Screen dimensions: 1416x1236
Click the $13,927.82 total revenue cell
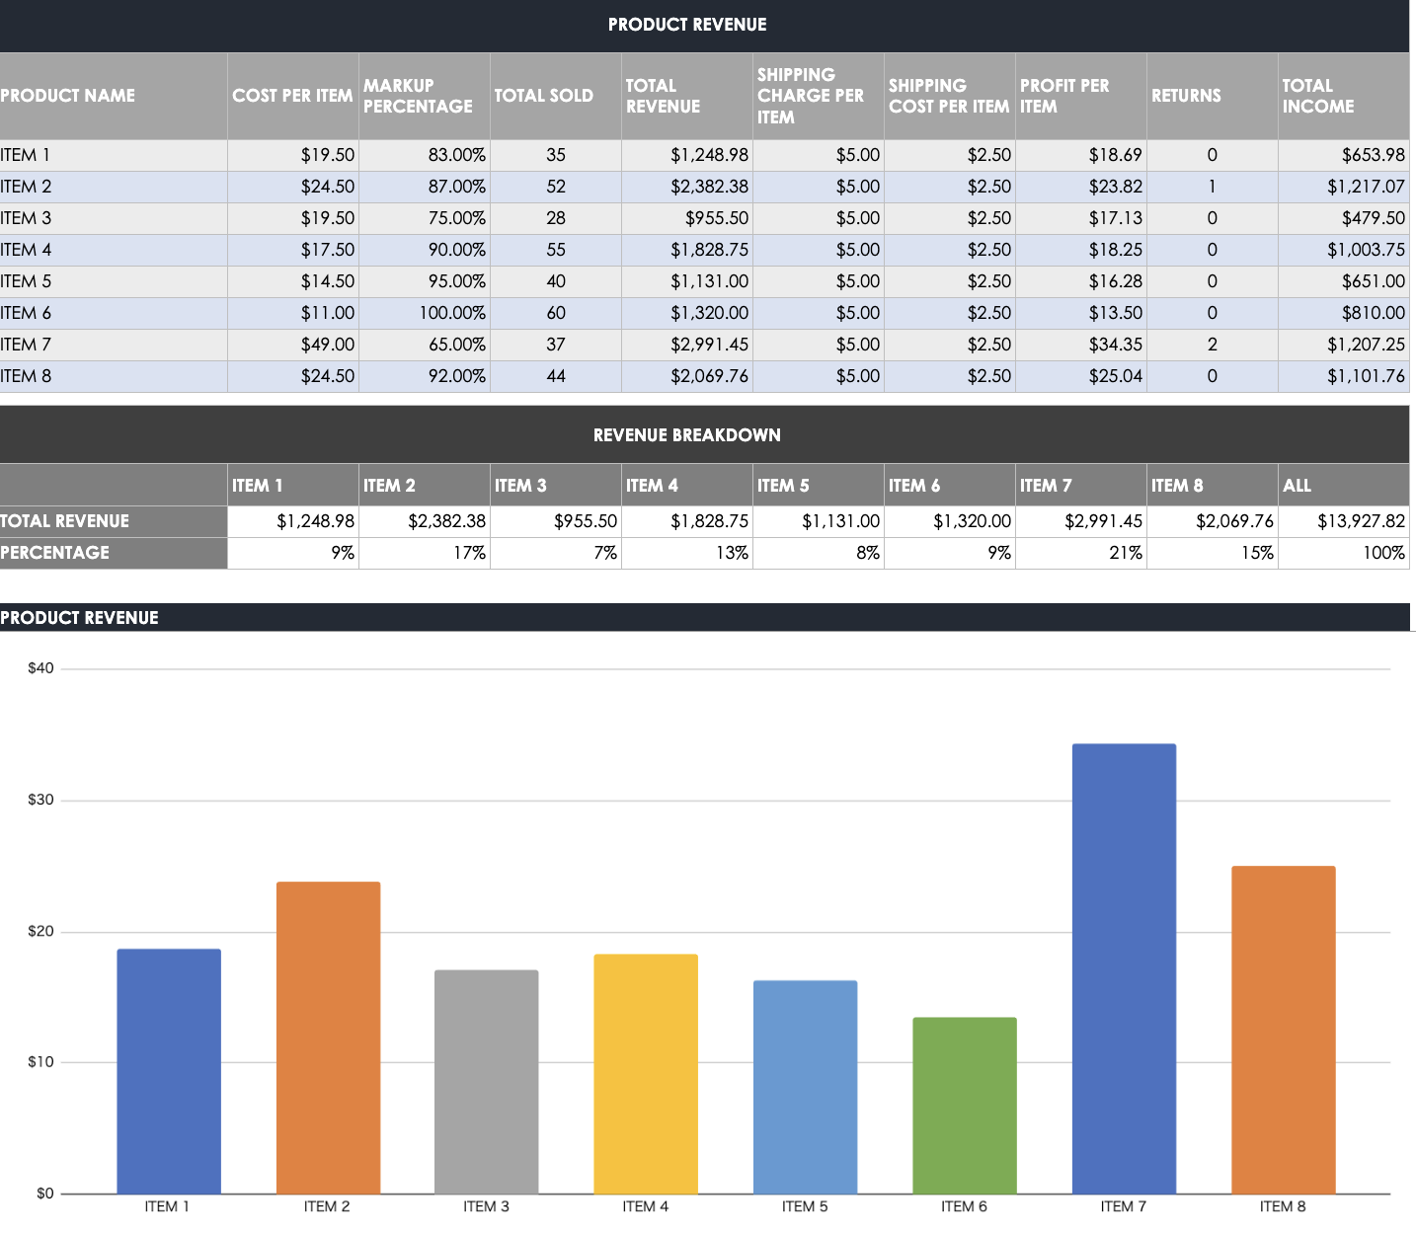(1343, 520)
